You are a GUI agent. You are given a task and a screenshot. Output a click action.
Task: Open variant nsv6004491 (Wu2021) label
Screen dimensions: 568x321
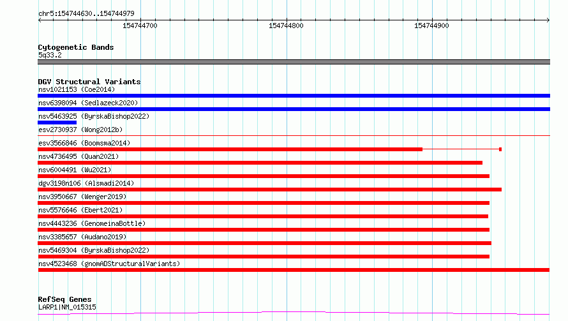tap(75, 170)
